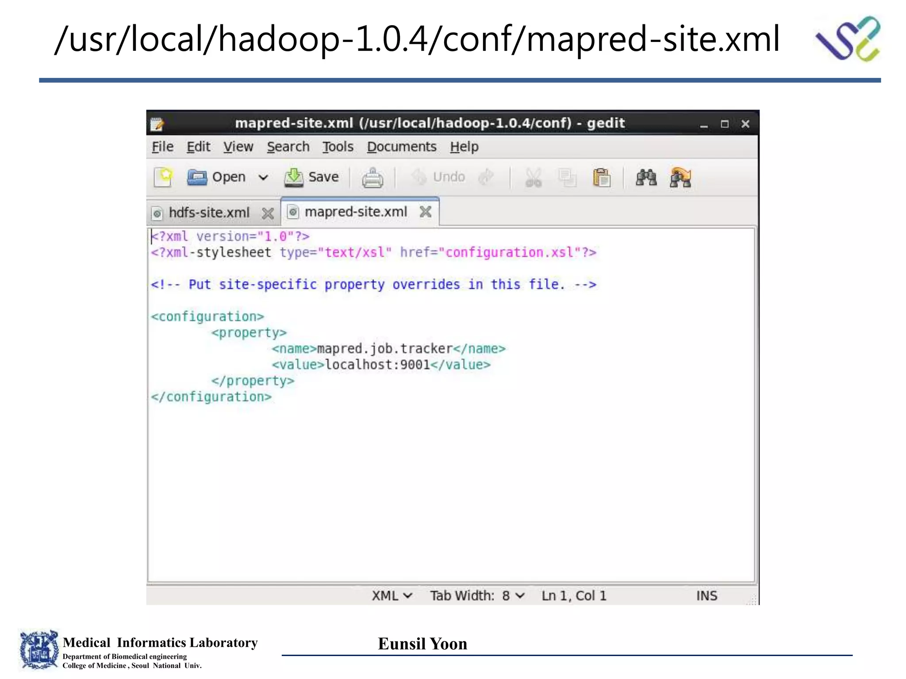Maximize the gedit window
The height and width of the screenshot is (679, 906).
[x=725, y=124]
